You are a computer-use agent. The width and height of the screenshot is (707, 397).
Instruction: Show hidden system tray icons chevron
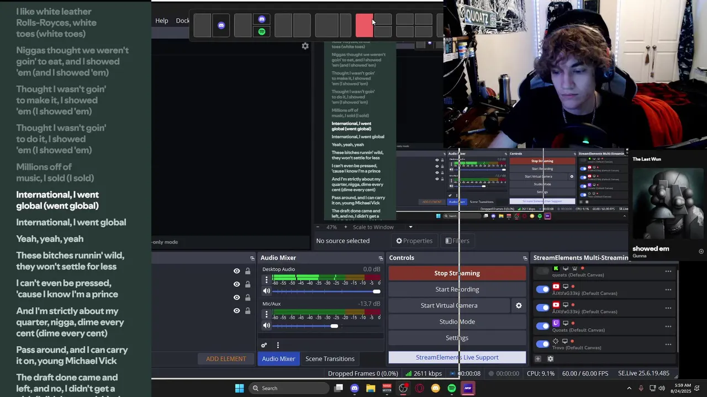point(629,388)
